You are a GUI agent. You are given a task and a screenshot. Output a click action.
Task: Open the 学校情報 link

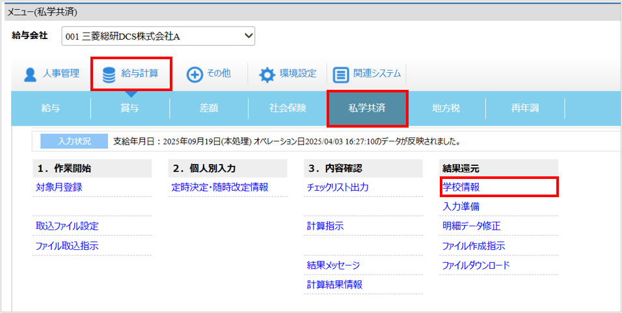461,187
